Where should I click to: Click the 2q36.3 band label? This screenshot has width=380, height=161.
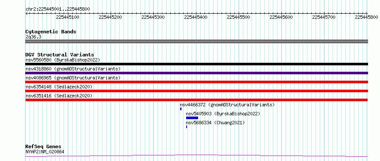33,37
